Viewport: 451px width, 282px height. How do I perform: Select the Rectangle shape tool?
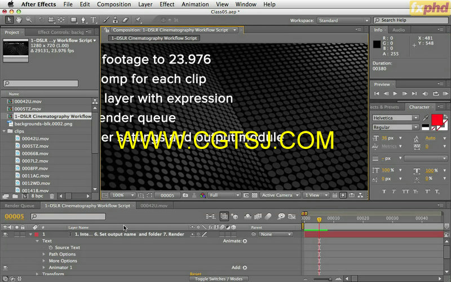point(74,20)
